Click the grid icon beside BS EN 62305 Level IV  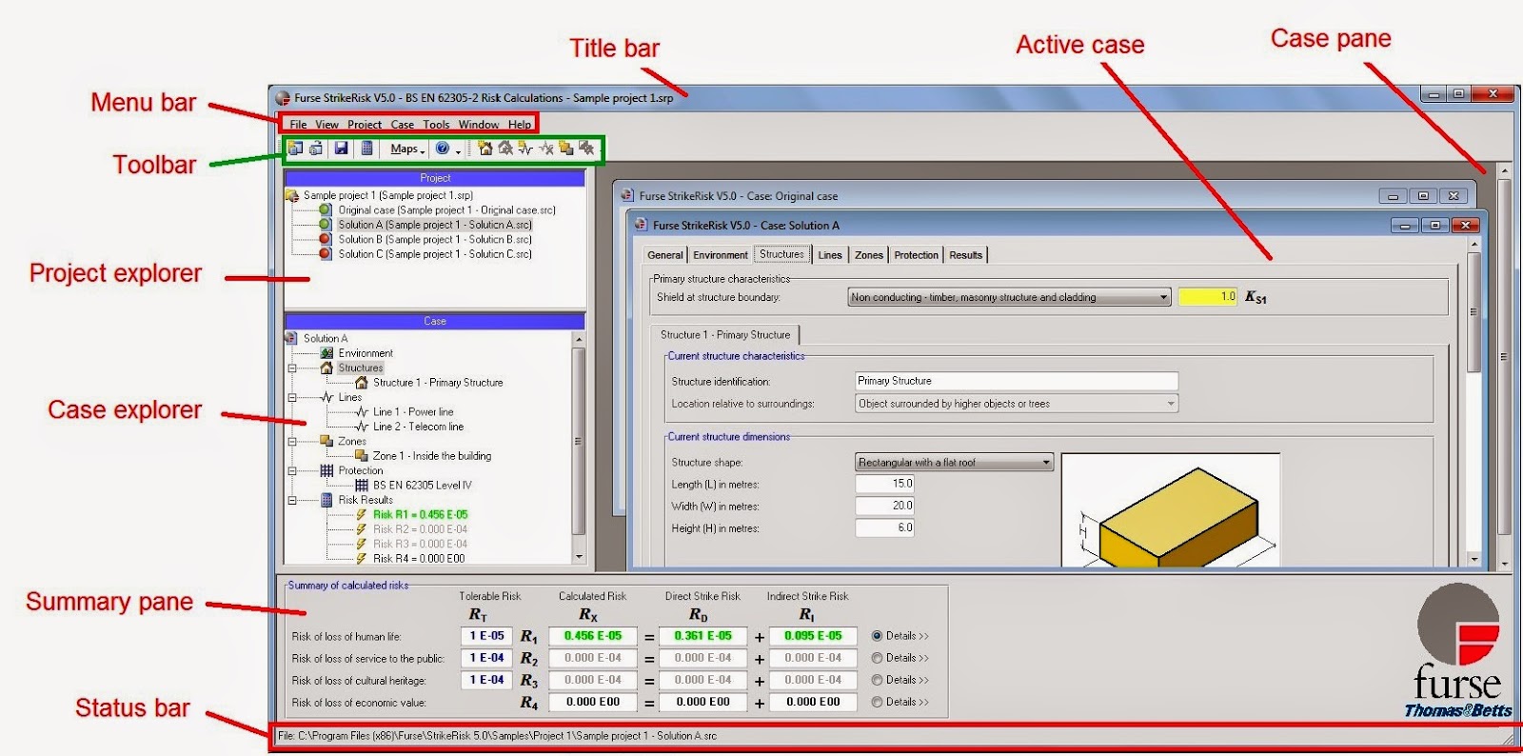pos(362,486)
